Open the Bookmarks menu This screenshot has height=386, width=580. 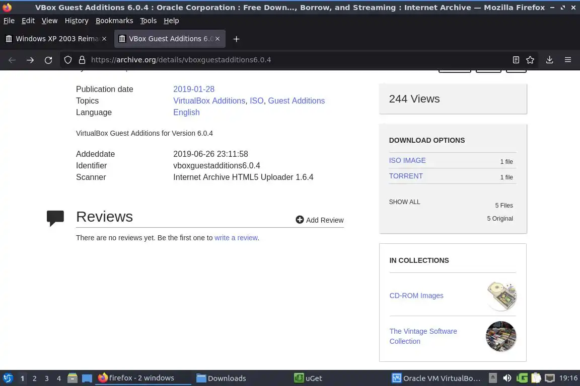click(x=114, y=21)
